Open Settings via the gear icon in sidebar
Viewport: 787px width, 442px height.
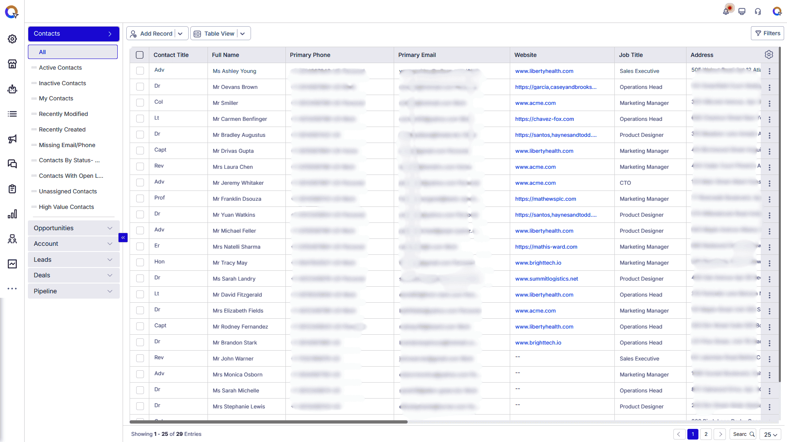pyautogui.click(x=12, y=39)
